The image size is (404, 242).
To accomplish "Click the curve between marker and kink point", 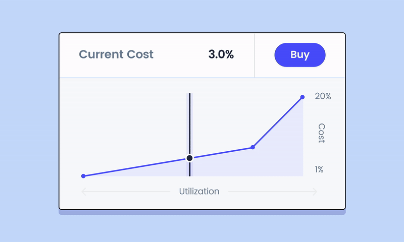I will tap(222, 153).
